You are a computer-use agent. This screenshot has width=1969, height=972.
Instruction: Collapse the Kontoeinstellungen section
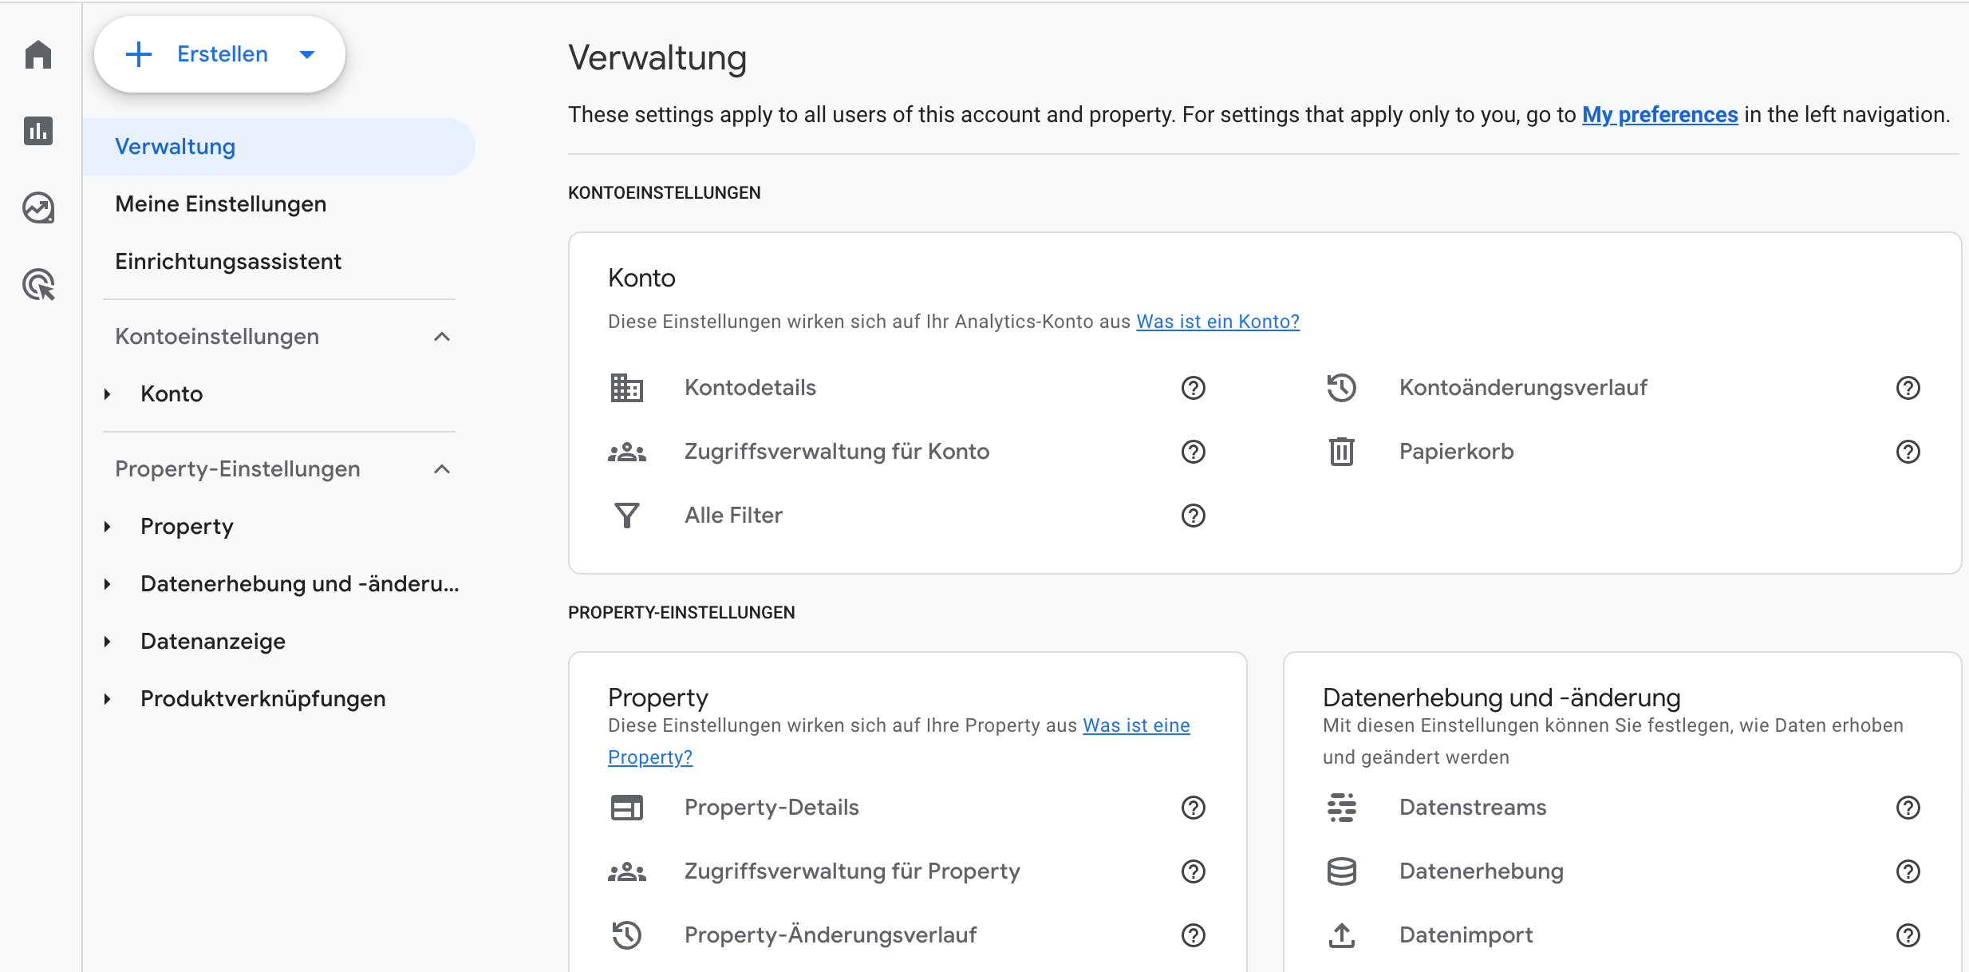[x=442, y=337]
